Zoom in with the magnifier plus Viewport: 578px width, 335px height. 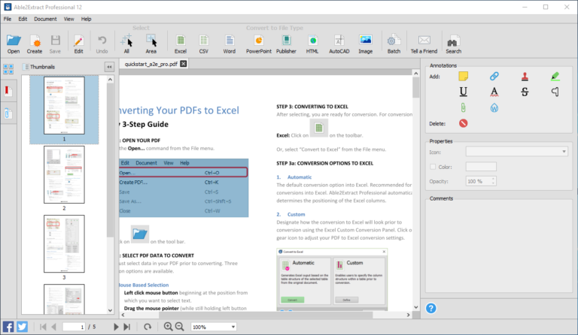(x=168, y=326)
